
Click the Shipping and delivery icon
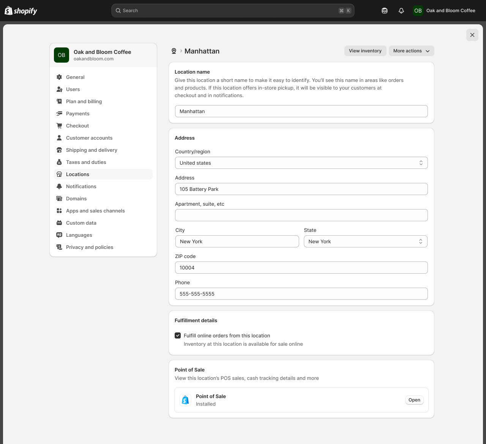59,150
